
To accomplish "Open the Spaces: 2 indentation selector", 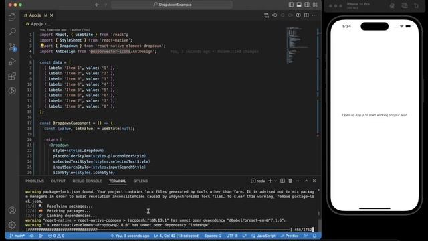I will pyautogui.click(x=213, y=236).
